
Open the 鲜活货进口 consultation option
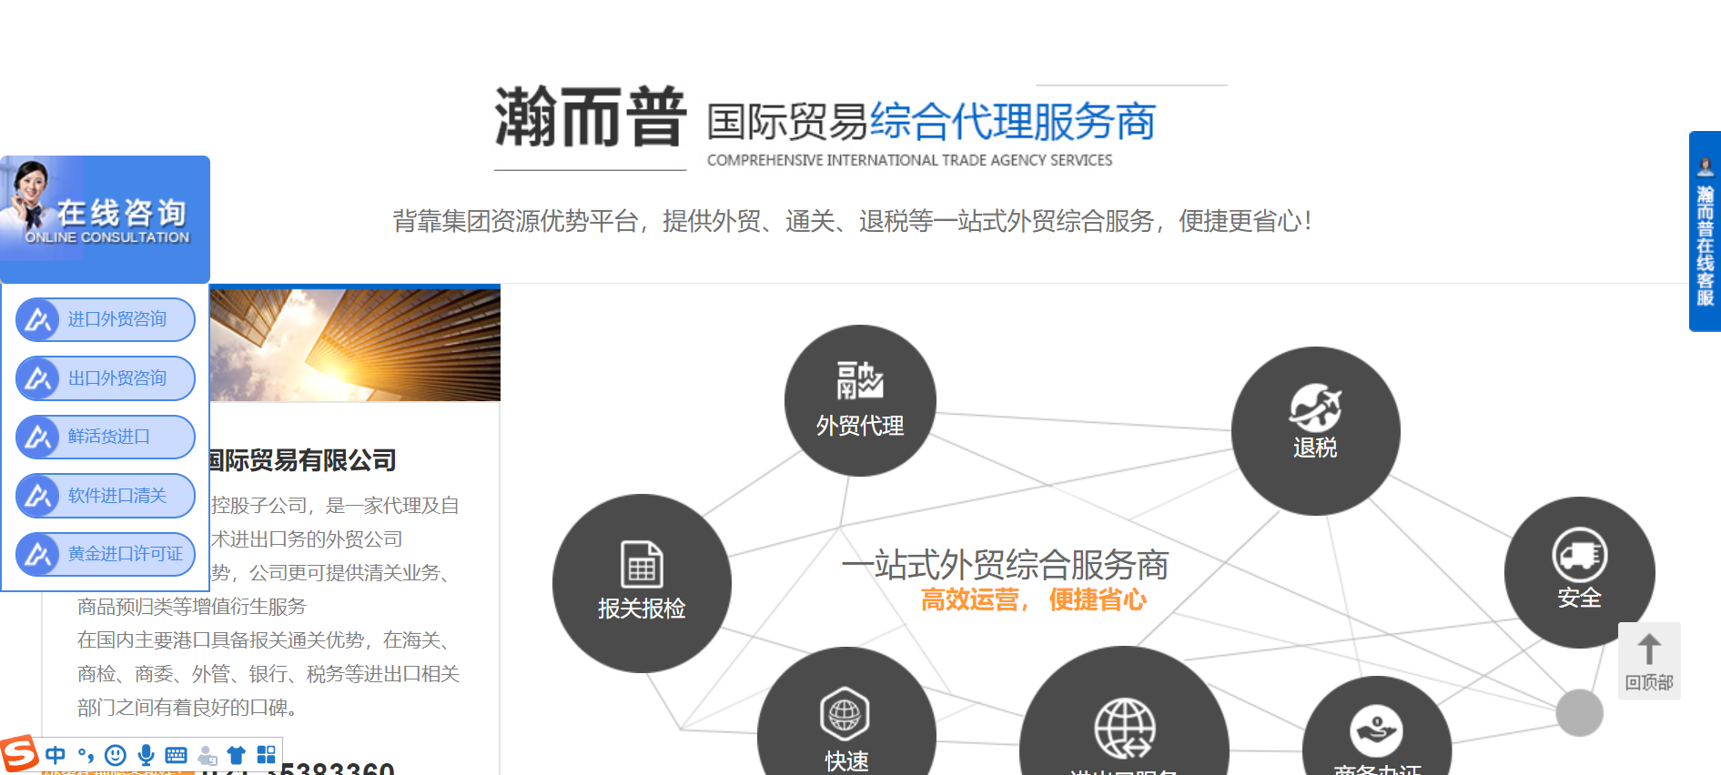click(106, 437)
